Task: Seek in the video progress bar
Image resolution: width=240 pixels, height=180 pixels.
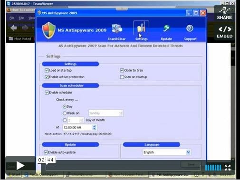Action: tap(123, 168)
